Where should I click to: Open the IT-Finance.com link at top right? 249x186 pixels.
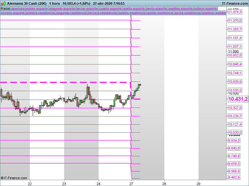[x=235, y=3]
